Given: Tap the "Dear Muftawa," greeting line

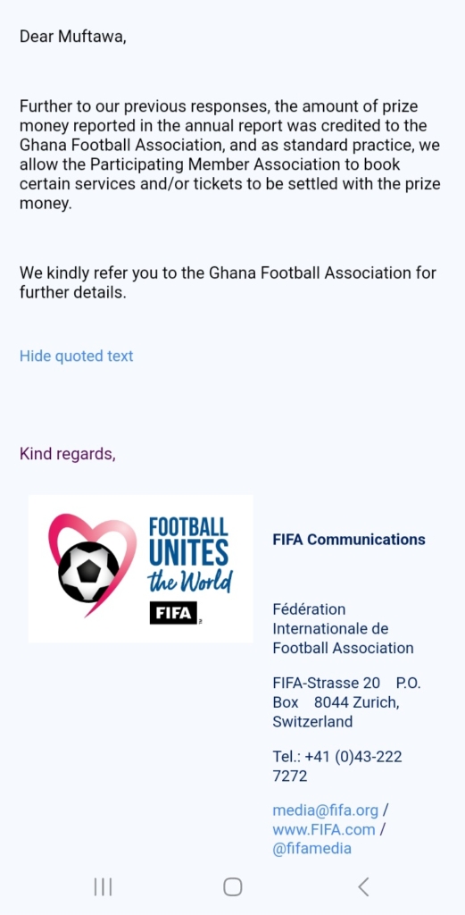Looking at the screenshot, I should point(73,37).
